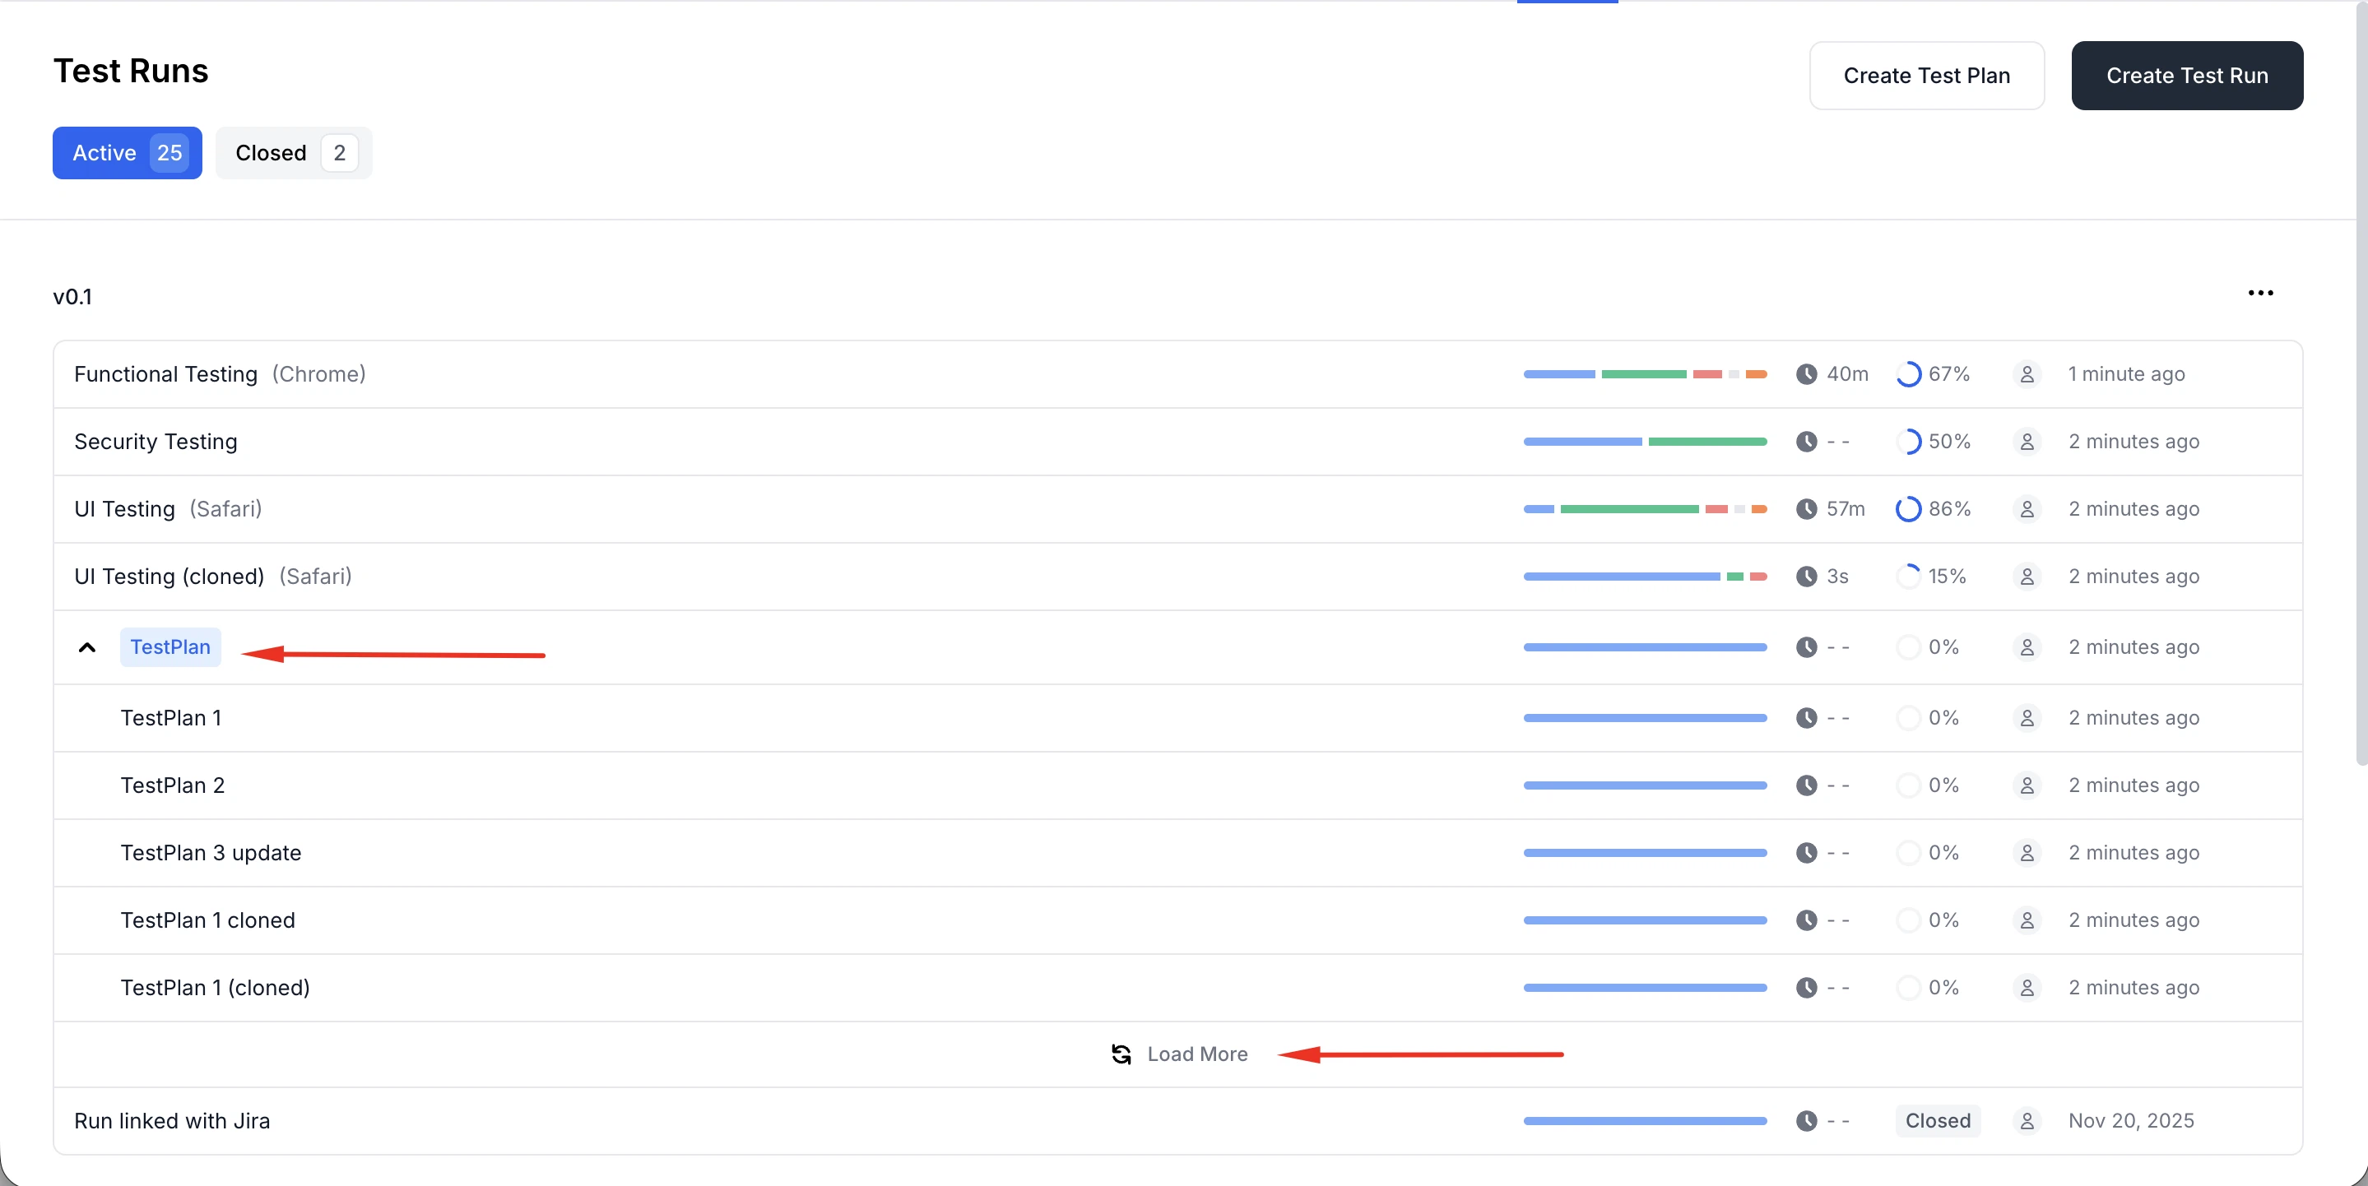Click the 67% progress circle on Functional Testing
Image resolution: width=2368 pixels, height=1186 pixels.
[x=1909, y=374]
